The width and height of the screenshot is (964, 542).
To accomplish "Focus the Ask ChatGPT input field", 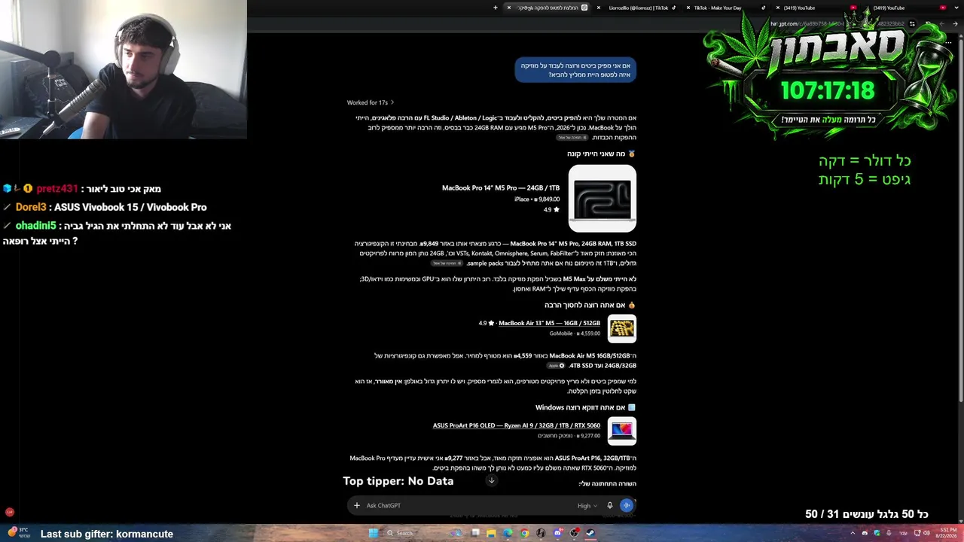I will pos(467,506).
